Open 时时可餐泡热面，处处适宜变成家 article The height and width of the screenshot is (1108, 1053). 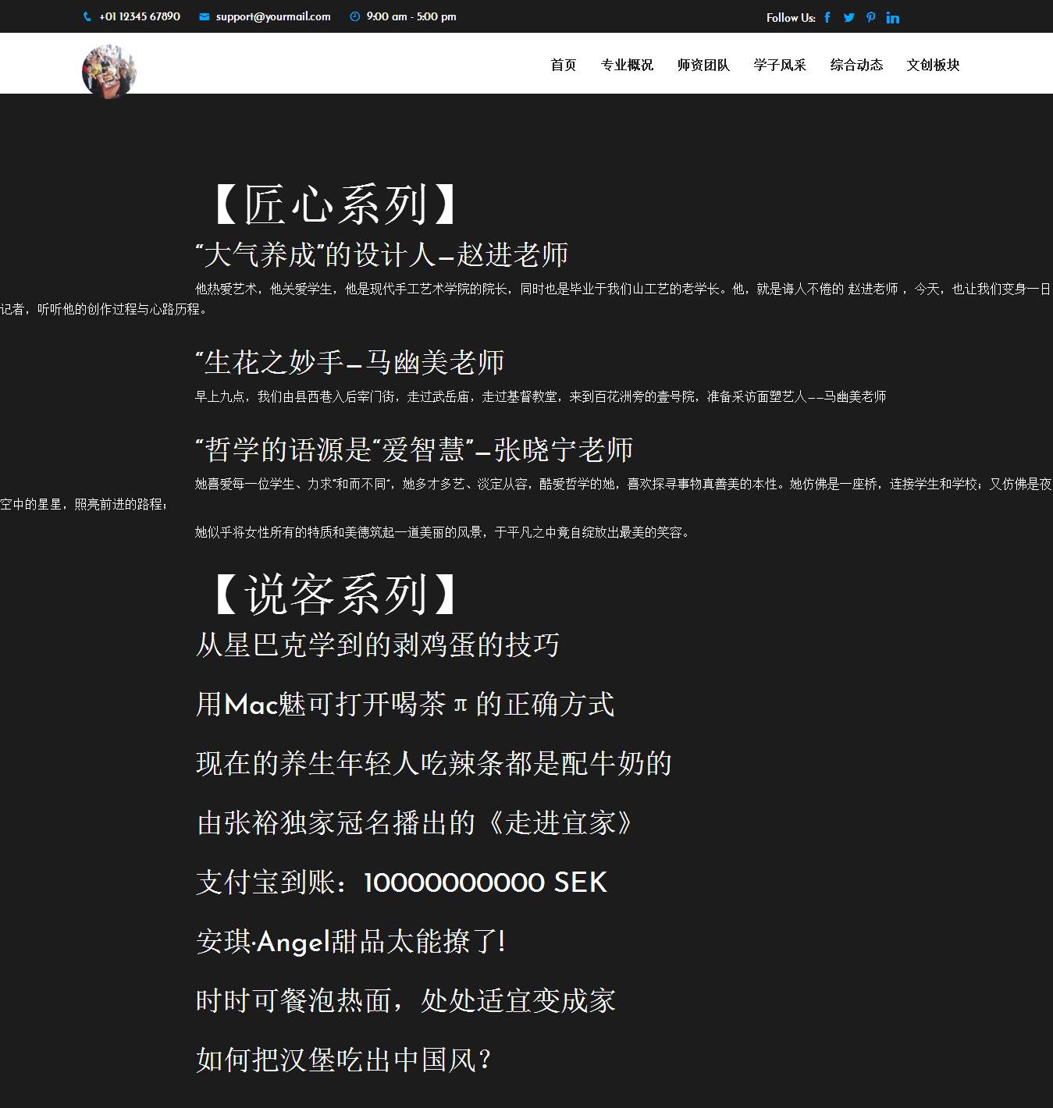tap(406, 1000)
